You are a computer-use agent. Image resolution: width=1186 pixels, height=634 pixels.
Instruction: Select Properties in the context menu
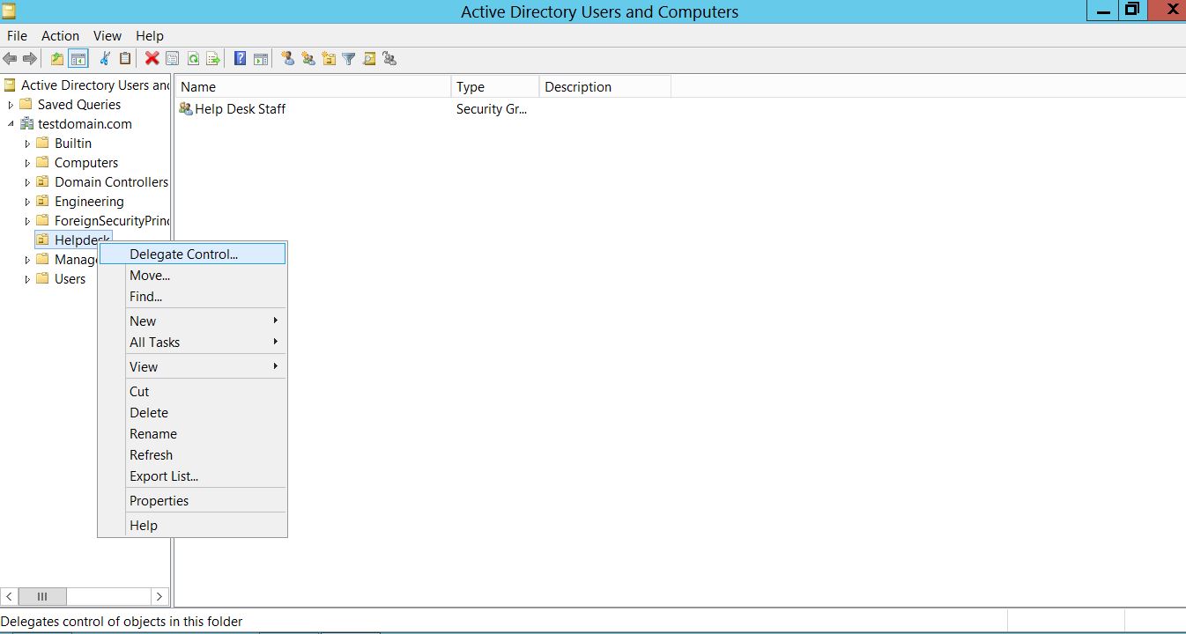[159, 501]
